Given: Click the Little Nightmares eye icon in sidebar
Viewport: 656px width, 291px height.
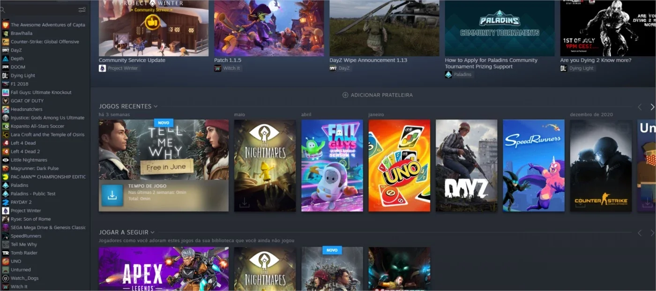Looking at the screenshot, I should click(6, 160).
